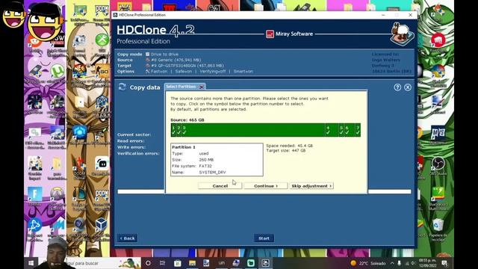Viewport: 478px width, 269px height.
Task: Click the 260 MB size value
Action: click(x=206, y=159)
